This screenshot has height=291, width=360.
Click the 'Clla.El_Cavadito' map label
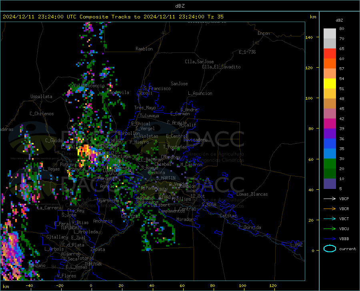(x=221, y=67)
